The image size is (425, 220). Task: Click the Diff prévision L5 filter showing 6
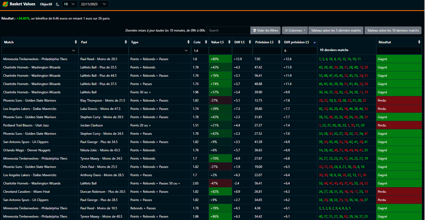[x=300, y=51]
